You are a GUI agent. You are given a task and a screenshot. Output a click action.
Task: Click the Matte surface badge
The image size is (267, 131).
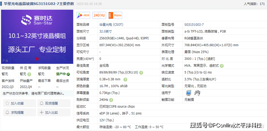click(115, 15)
